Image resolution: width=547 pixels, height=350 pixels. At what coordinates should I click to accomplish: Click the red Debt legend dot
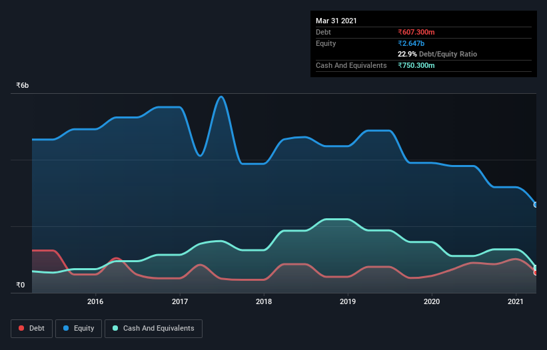22,329
